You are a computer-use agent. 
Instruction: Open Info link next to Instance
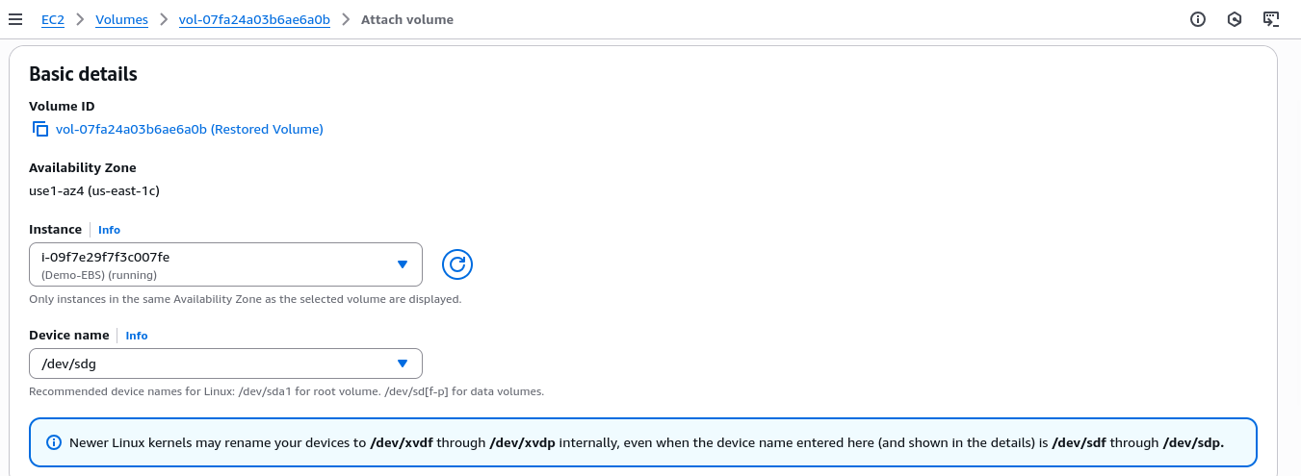[x=109, y=230]
